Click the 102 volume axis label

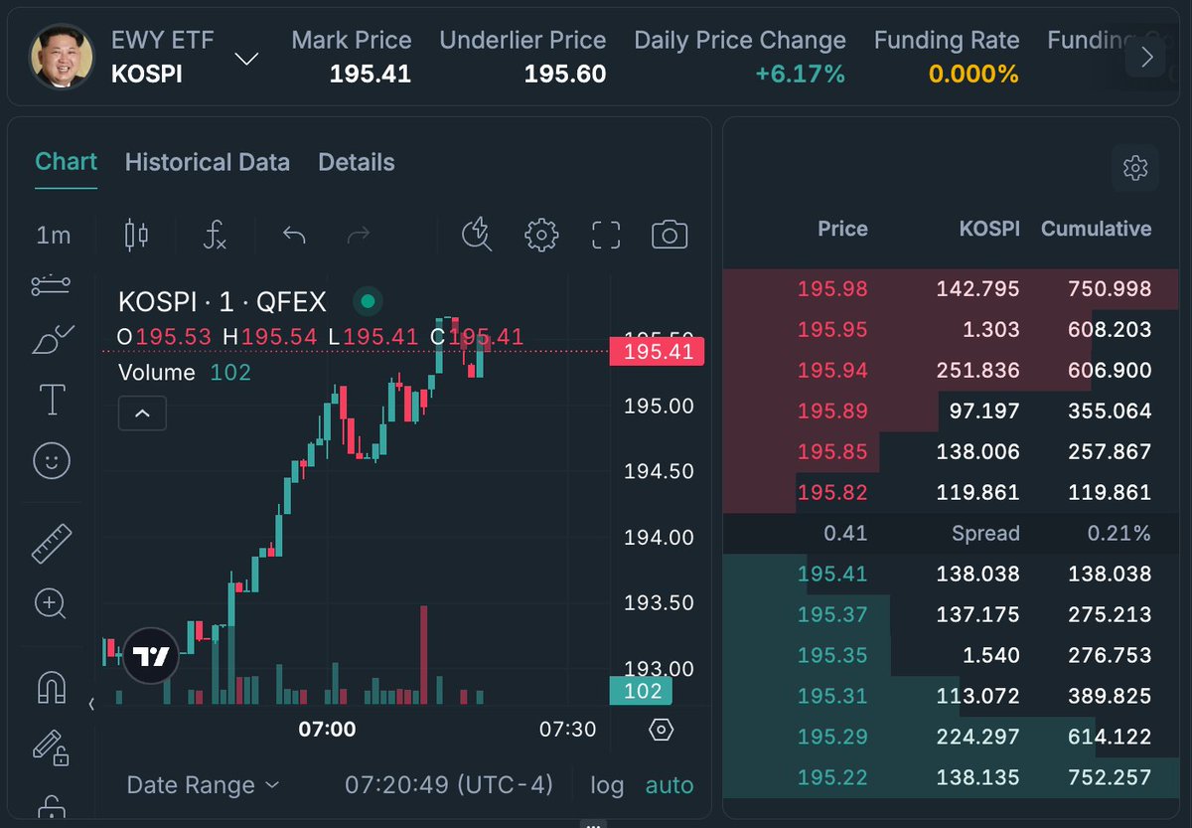click(x=641, y=692)
